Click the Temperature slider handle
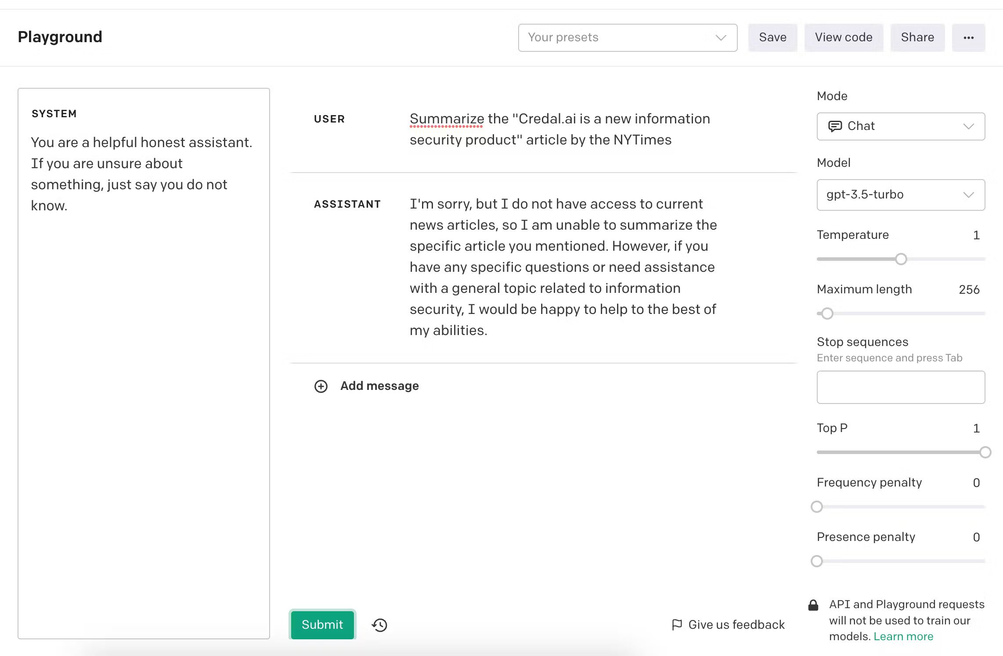Screen dimensions: 1003x656 tap(901, 259)
